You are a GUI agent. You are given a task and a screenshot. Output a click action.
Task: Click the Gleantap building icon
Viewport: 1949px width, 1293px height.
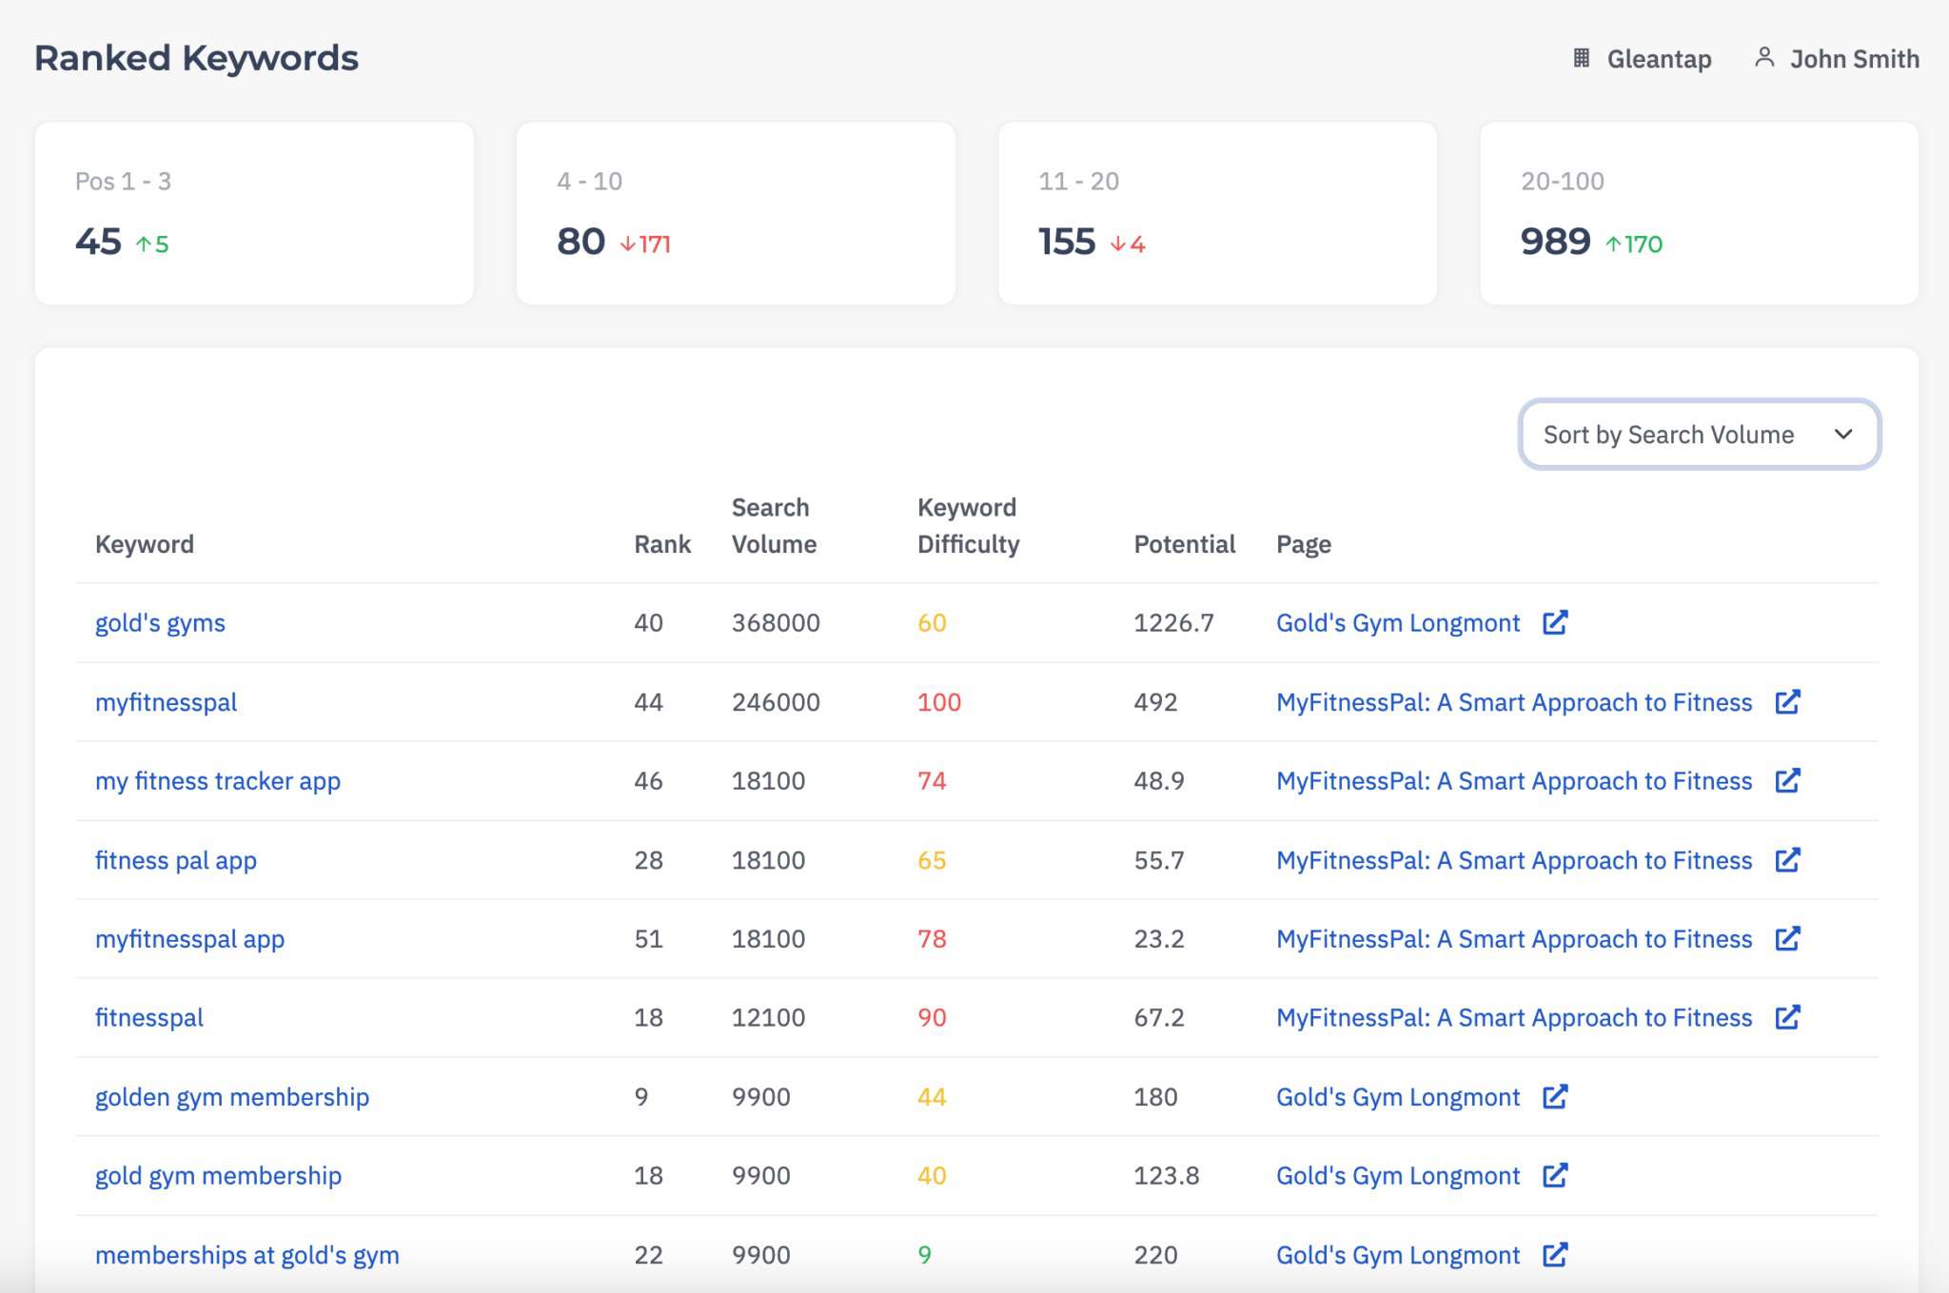1581,58
